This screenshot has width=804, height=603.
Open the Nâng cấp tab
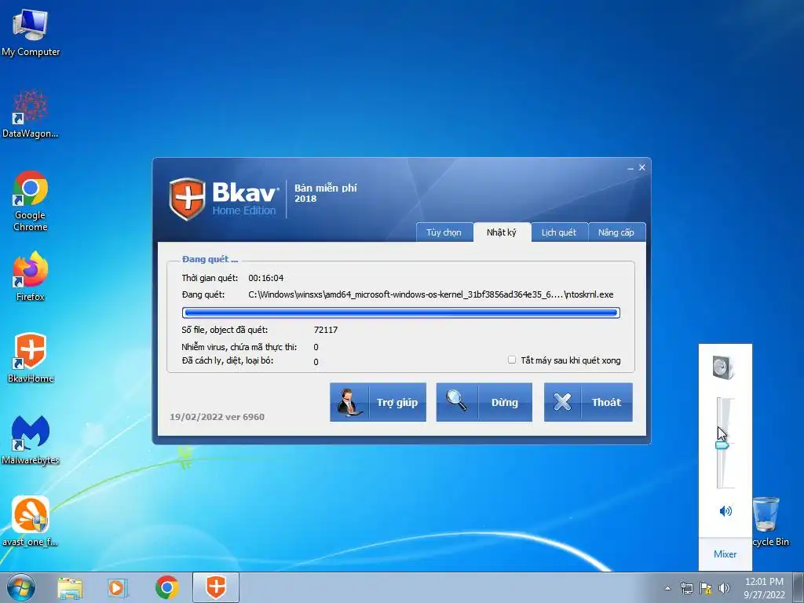(x=616, y=232)
